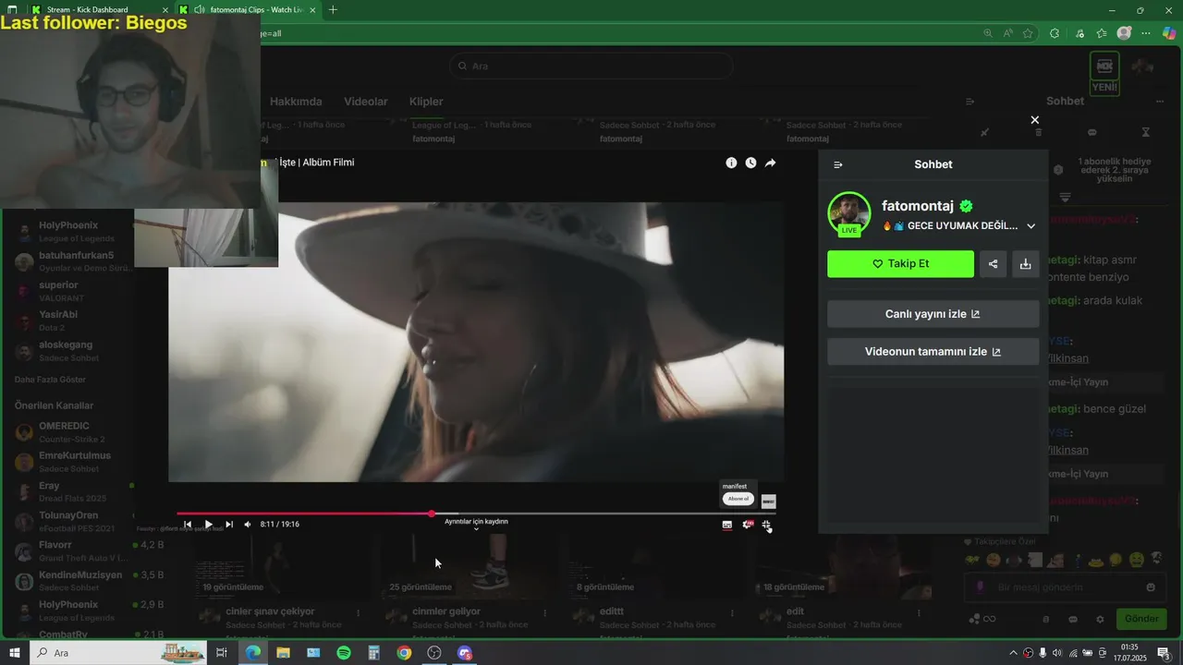The width and height of the screenshot is (1183, 665).
Task: Follow fatomontaj with Takip Et
Action: click(x=900, y=263)
